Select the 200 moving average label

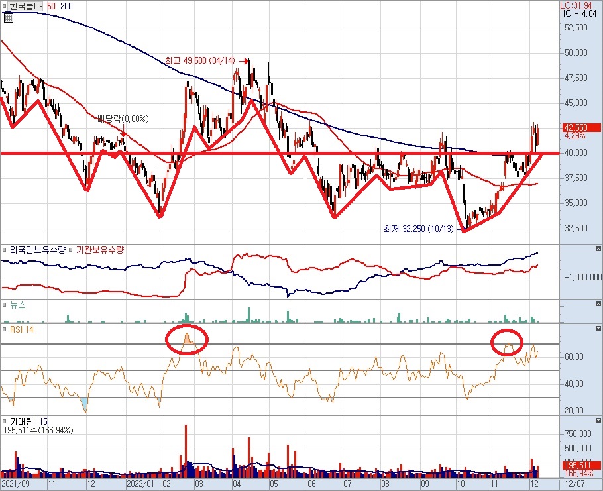coord(66,6)
